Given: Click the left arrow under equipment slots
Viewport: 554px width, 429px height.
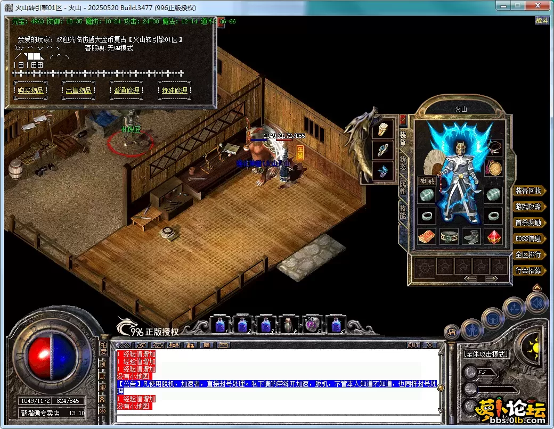Looking at the screenshot, I should point(471,278).
